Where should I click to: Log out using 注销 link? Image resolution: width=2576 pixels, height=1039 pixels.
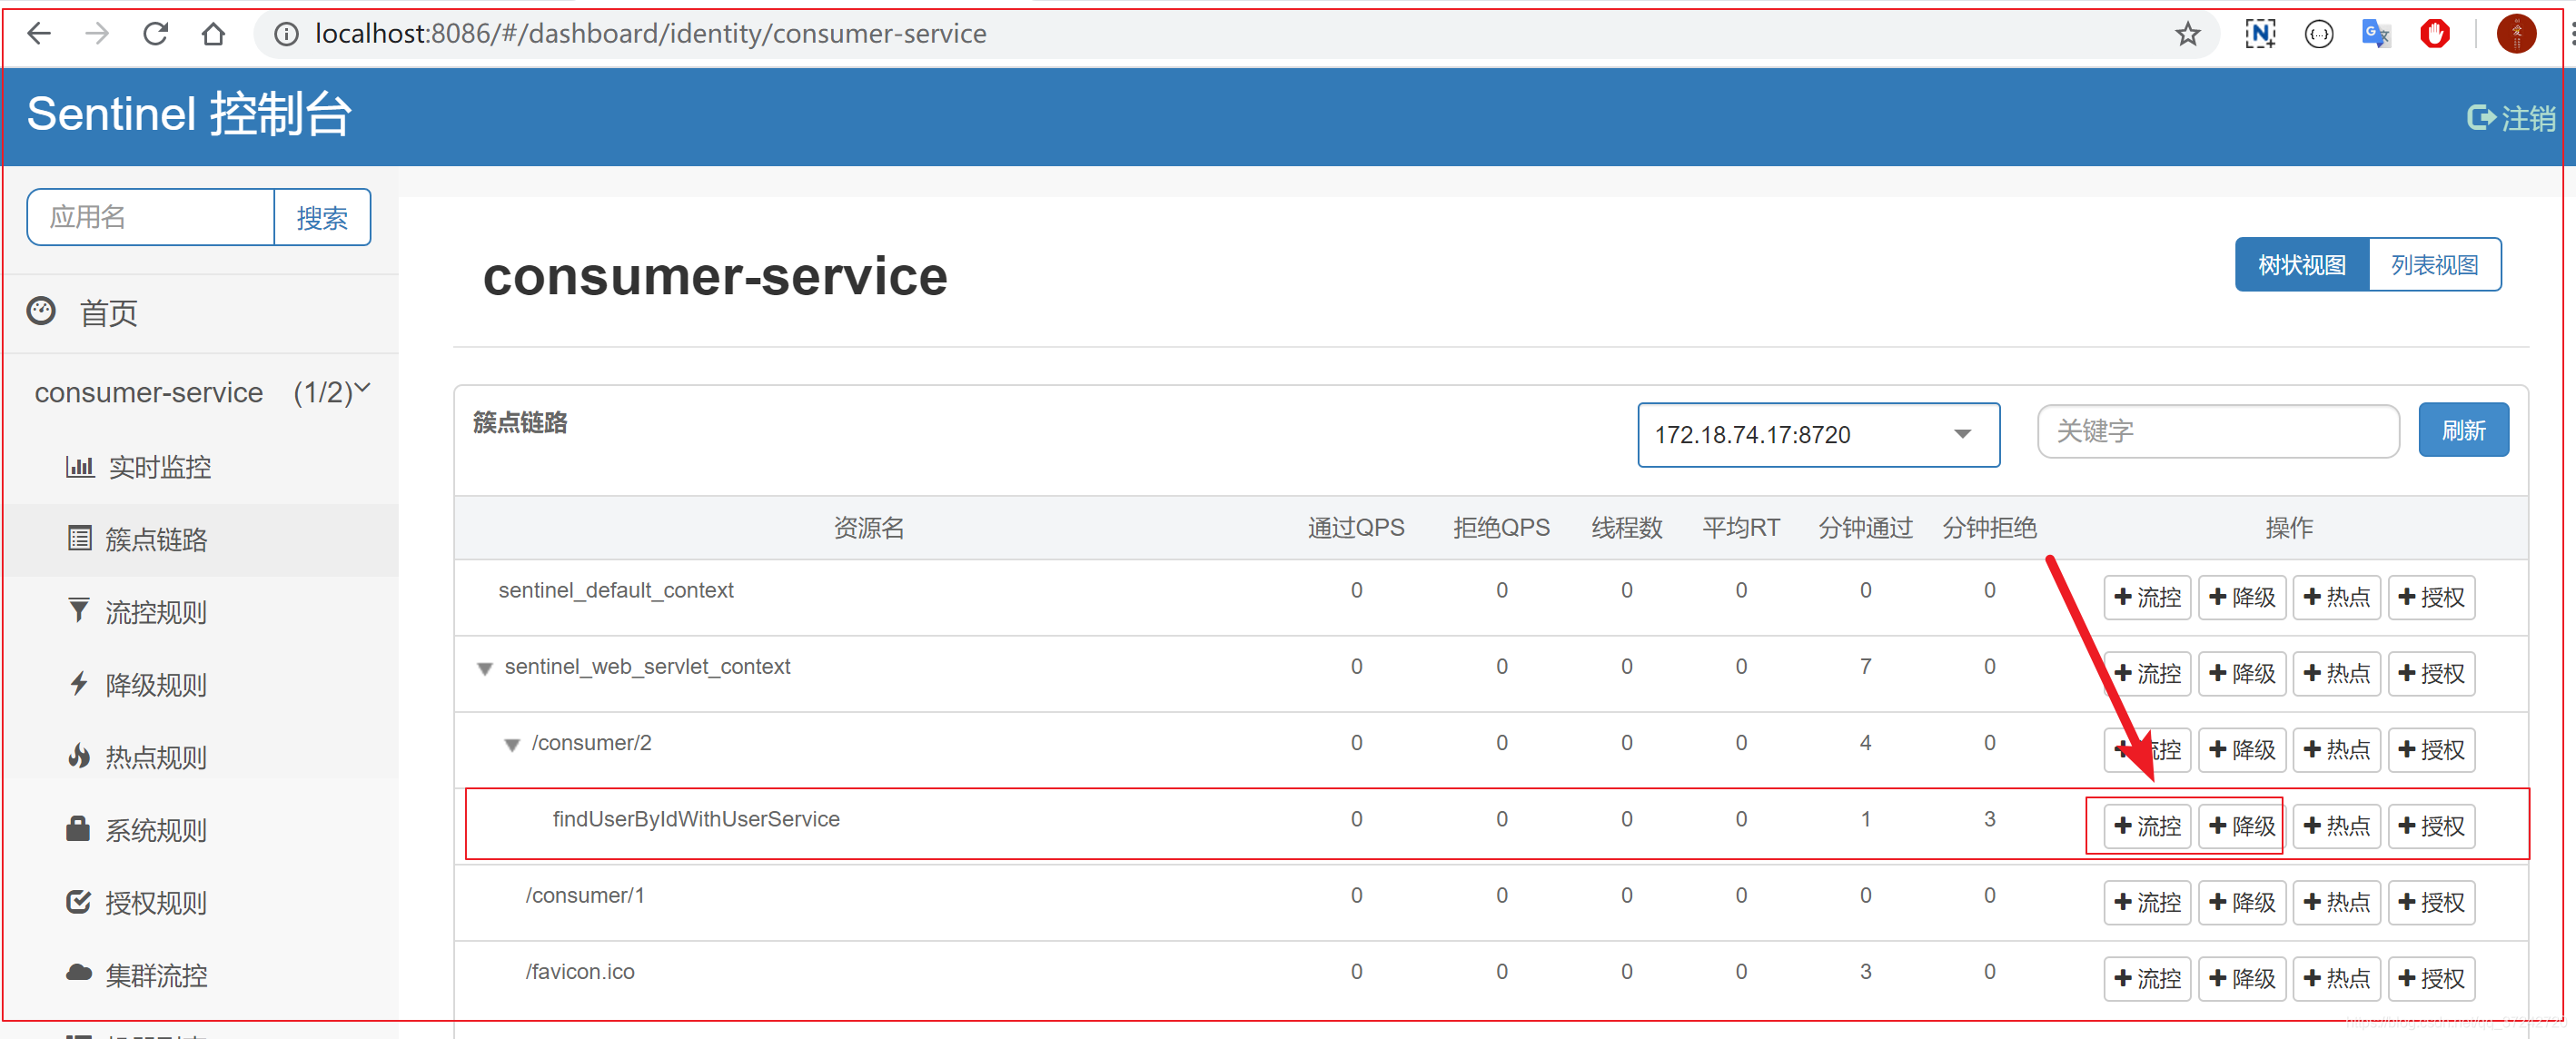(2510, 118)
